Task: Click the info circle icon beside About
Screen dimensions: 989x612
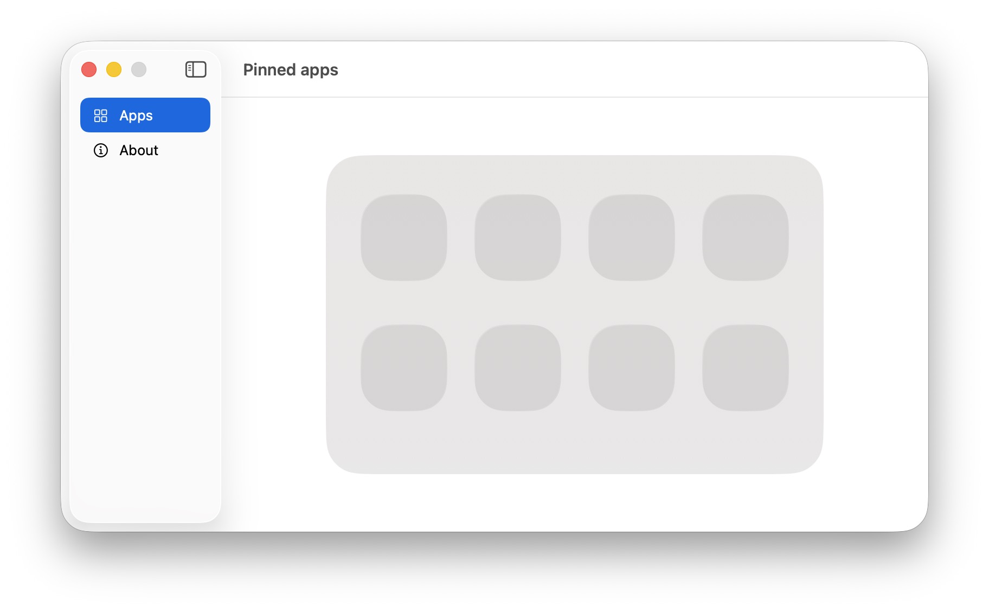Action: click(x=101, y=150)
